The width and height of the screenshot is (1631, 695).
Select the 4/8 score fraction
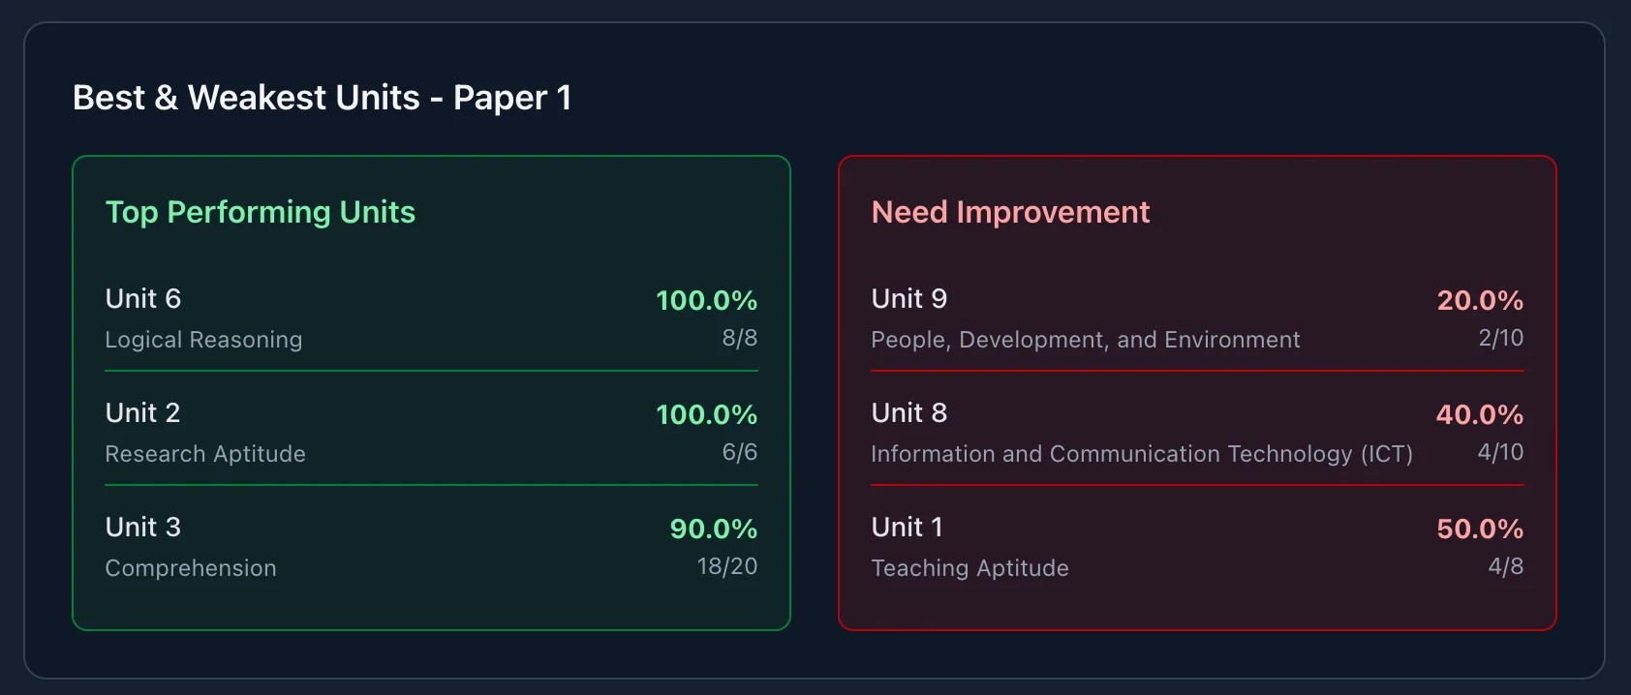tap(1505, 566)
